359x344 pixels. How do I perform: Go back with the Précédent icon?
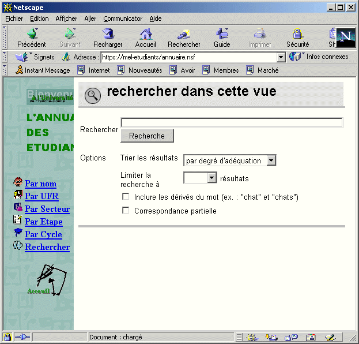click(x=32, y=35)
